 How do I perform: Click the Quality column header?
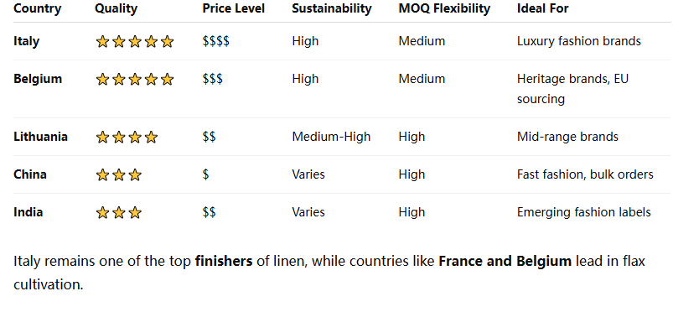click(116, 8)
